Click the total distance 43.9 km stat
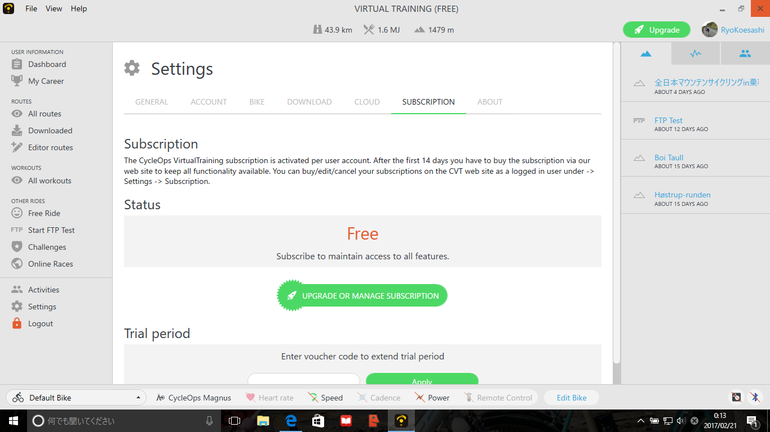 [x=333, y=30]
